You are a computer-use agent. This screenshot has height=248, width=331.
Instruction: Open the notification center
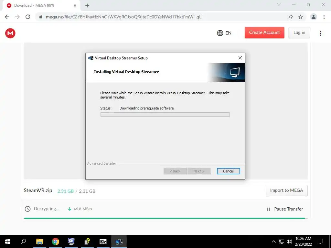click(x=320, y=242)
